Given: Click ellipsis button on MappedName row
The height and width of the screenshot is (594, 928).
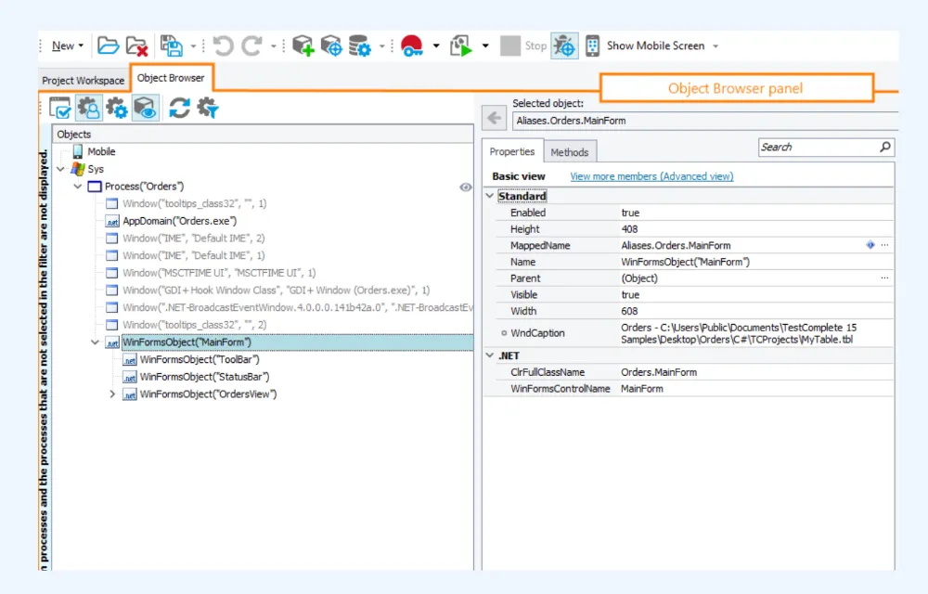Looking at the screenshot, I should coord(884,245).
